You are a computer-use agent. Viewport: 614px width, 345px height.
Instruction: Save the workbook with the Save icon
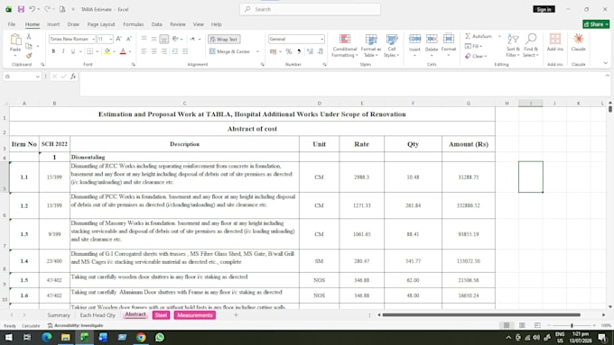(21, 9)
